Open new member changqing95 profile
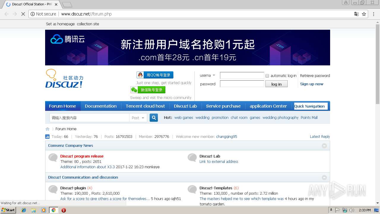 click(227, 137)
